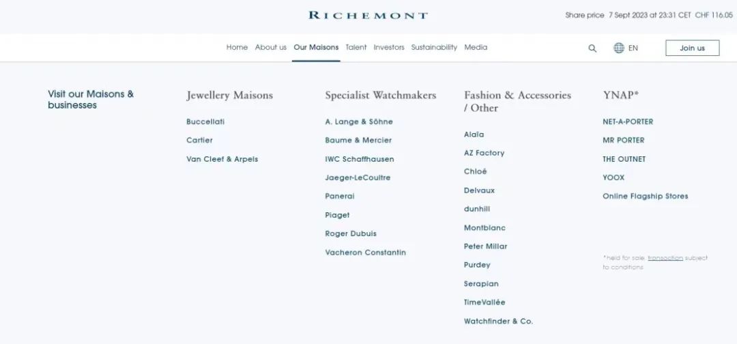Viewport: 737px width, 344px height.
Task: Open the Investors menu
Action: (389, 47)
